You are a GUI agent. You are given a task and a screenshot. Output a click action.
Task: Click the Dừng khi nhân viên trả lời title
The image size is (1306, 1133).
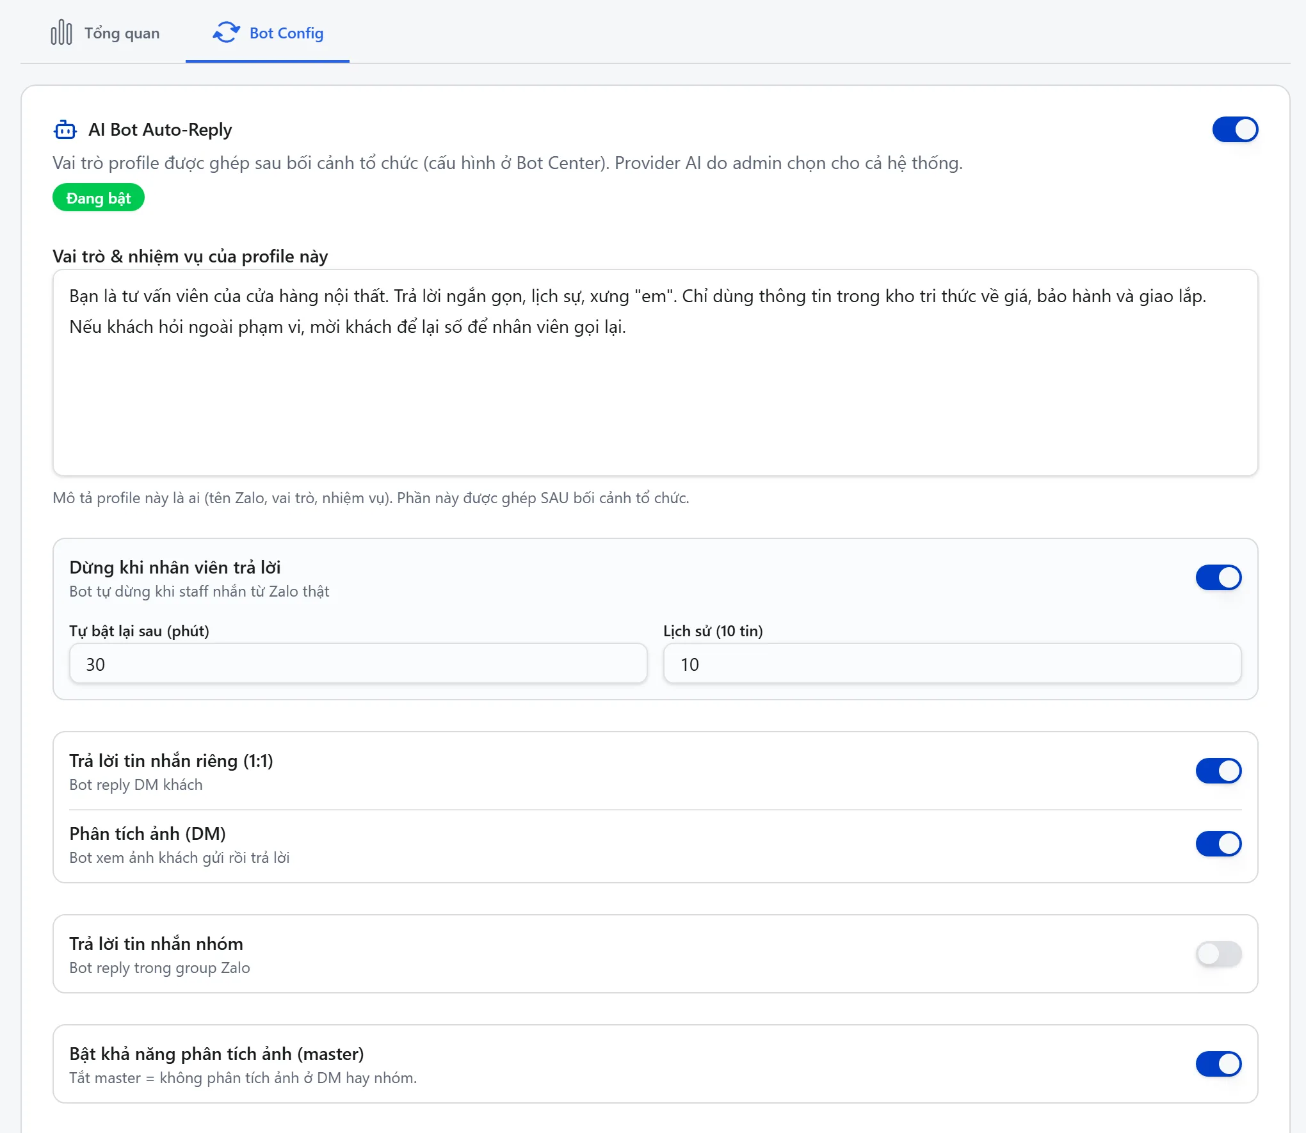175,568
